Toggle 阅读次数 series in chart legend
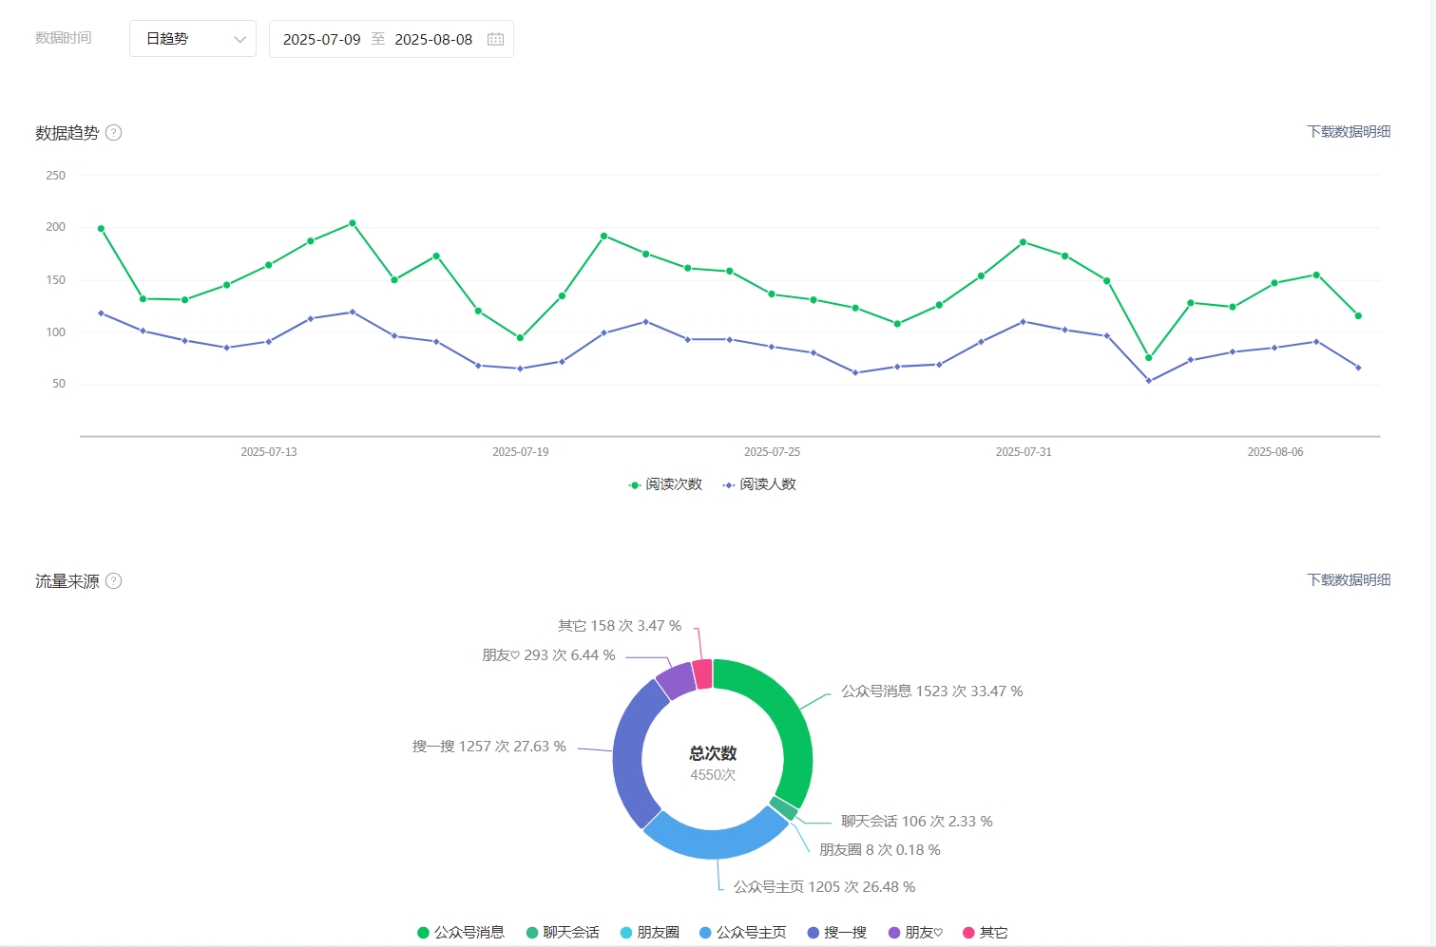The image size is (1436, 947). [665, 484]
